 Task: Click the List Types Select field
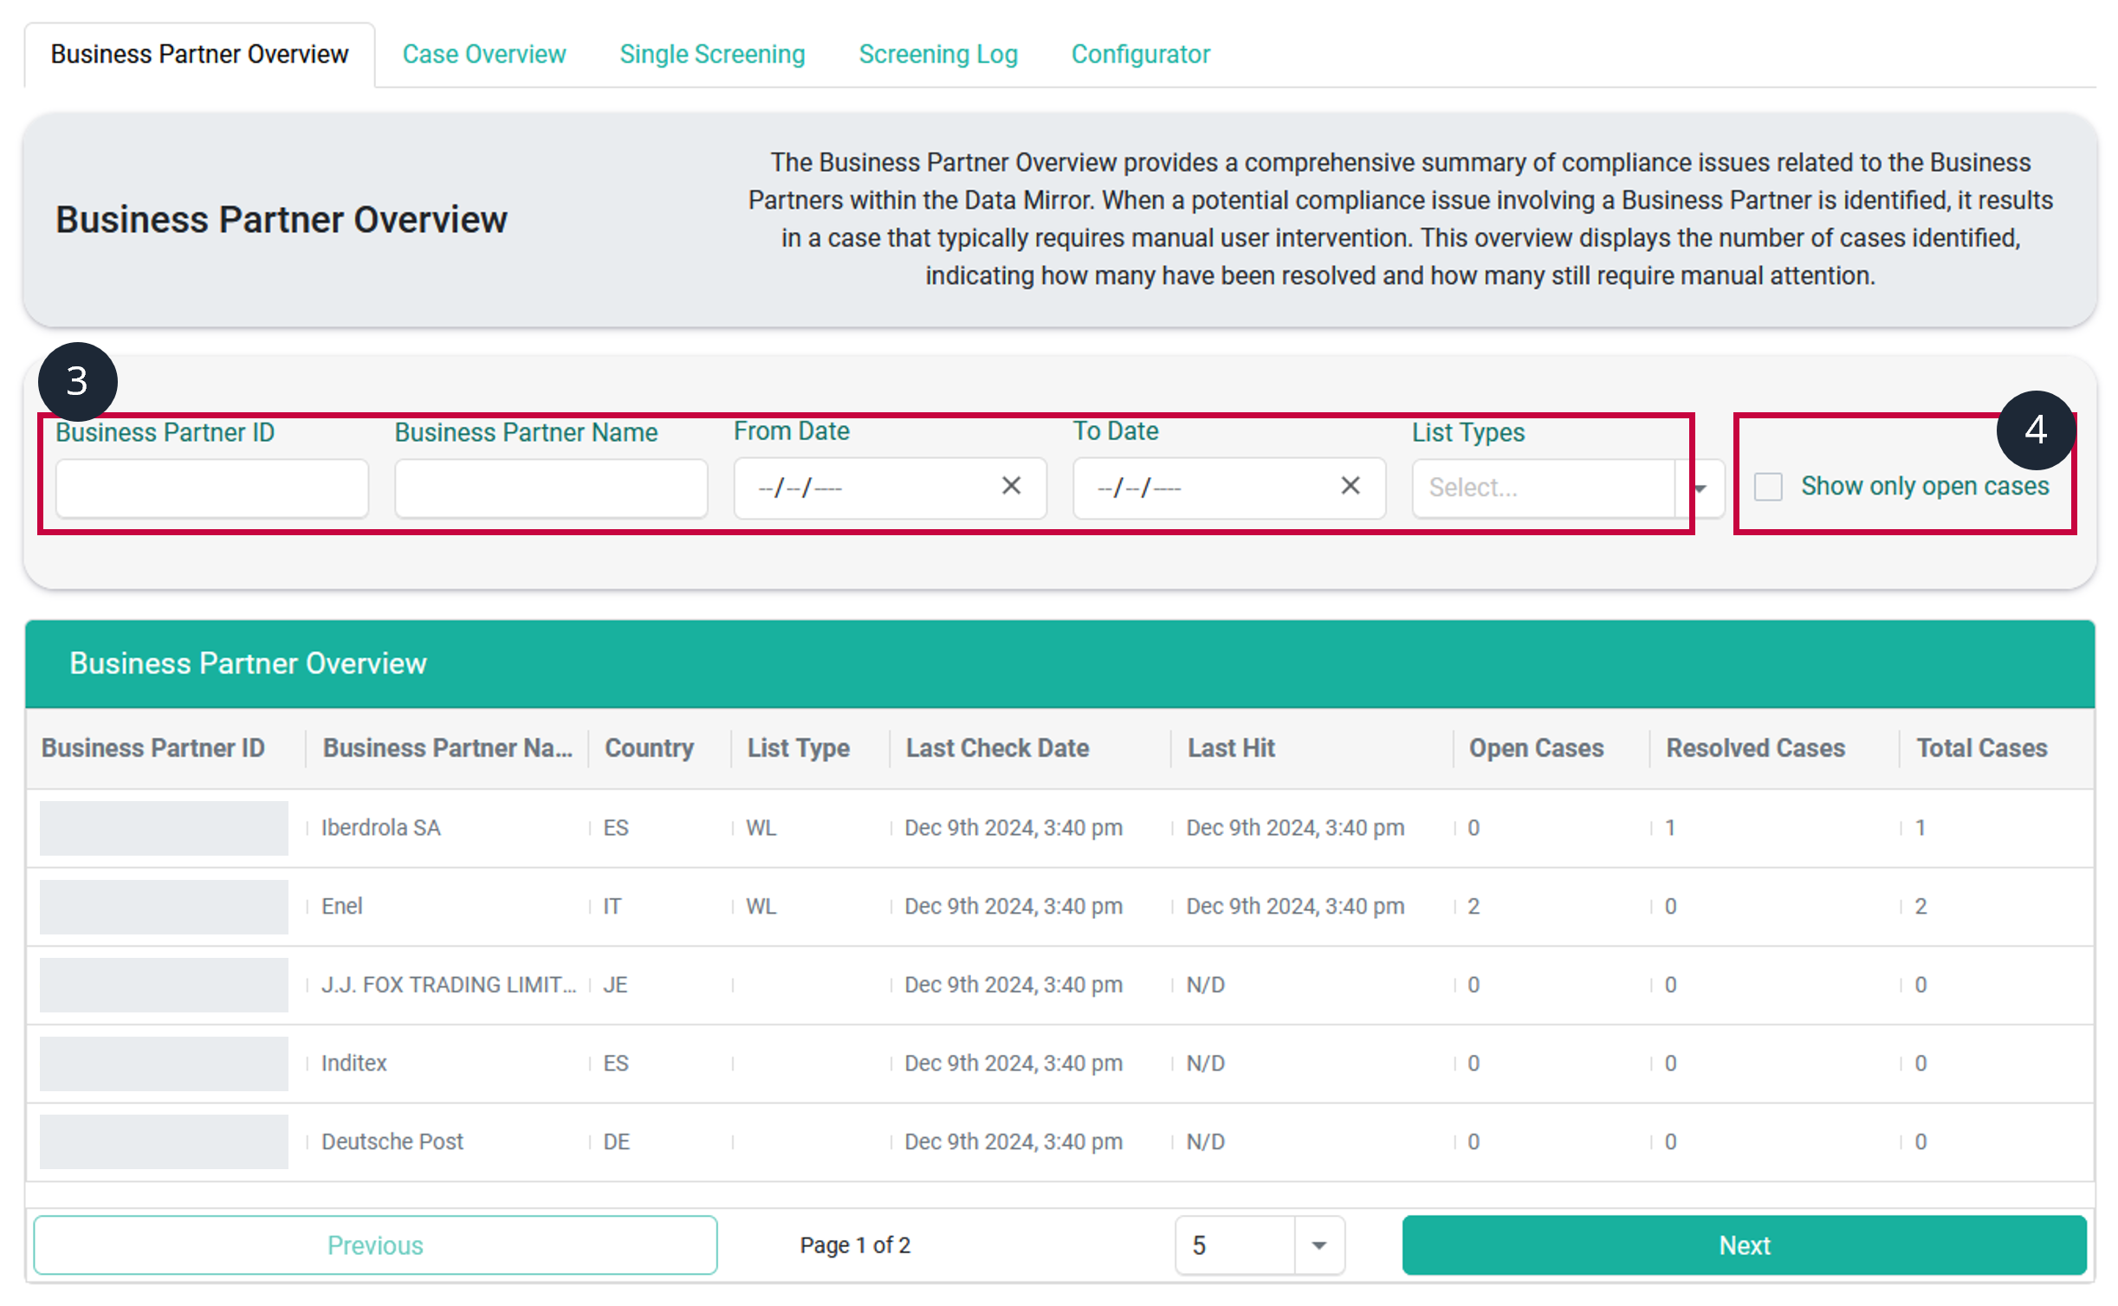tap(1544, 488)
